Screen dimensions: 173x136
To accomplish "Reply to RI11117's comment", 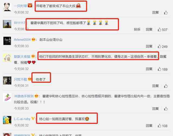I will click(149, 29).
